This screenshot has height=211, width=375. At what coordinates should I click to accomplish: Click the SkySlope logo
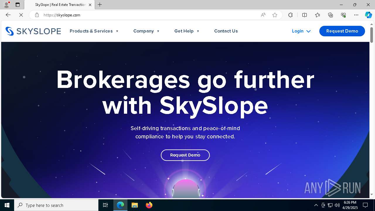(33, 31)
